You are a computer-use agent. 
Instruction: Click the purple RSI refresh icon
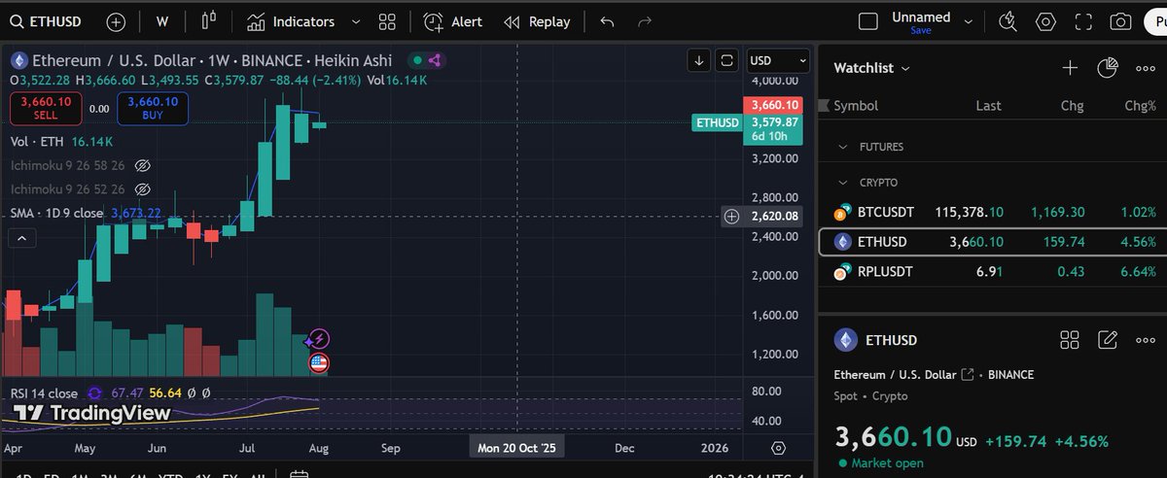[x=95, y=393]
